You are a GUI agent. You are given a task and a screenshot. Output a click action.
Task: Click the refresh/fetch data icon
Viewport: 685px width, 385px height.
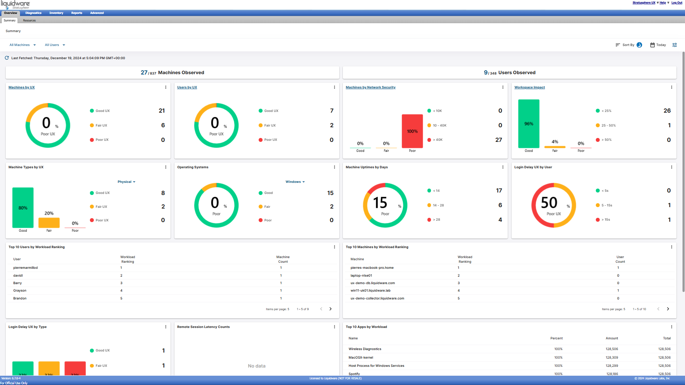click(x=6, y=57)
